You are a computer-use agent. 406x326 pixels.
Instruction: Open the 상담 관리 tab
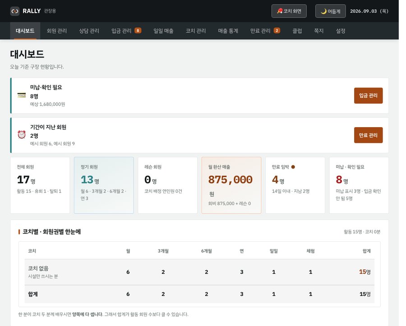(89, 31)
